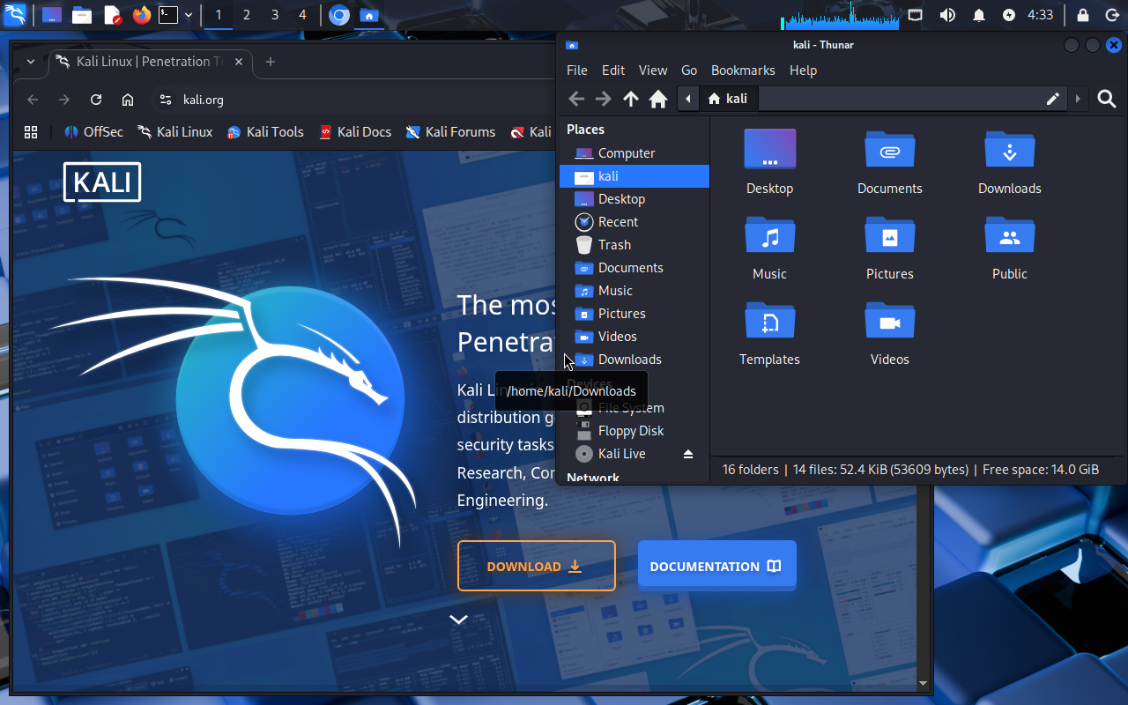
Task: Reload the kali.org page
Action: [96, 100]
